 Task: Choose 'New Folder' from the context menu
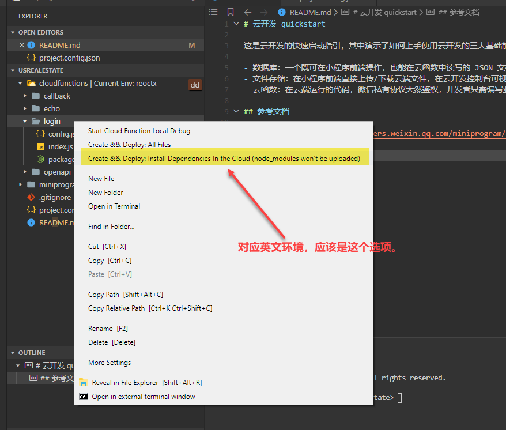point(105,192)
